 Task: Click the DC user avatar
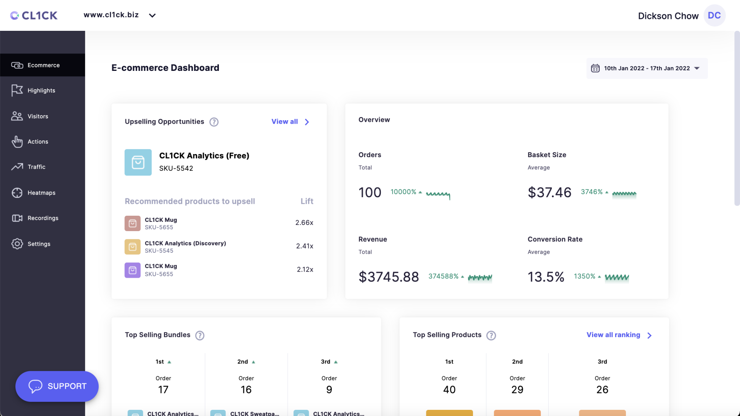click(714, 15)
